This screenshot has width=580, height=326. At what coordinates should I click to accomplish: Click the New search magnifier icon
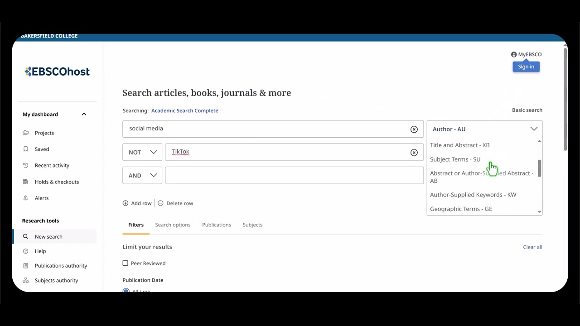coord(26,236)
